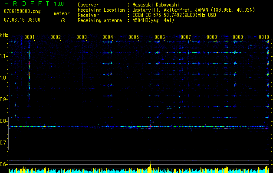The width and height of the screenshot is (273, 173).
Task: Click the 0807 time marker
Action: coord(186,37)
